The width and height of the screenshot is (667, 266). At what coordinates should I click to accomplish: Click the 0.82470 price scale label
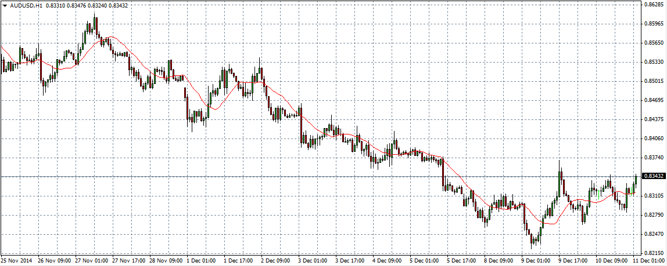tap(654, 234)
